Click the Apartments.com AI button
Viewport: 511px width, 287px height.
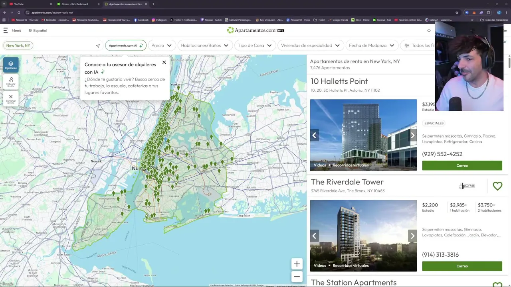[125, 45]
